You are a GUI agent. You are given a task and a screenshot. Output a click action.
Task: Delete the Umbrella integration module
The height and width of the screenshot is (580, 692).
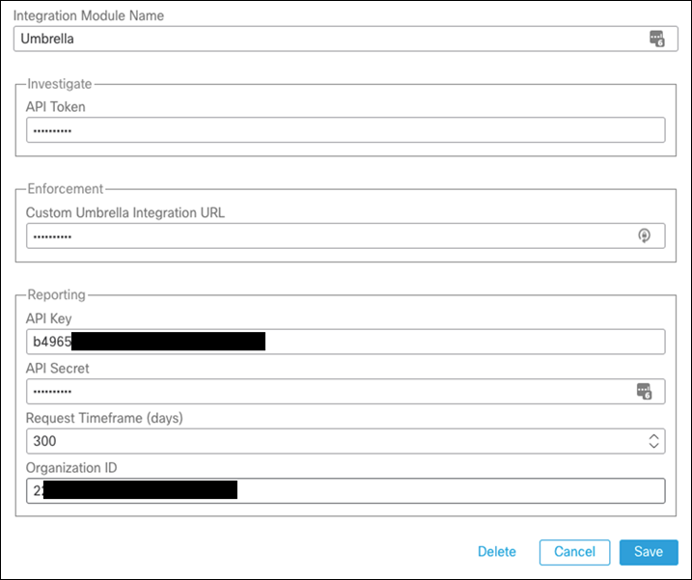(x=497, y=552)
